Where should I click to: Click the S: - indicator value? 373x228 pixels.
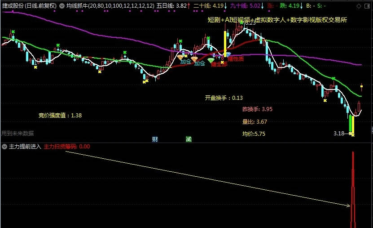tap(322, 6)
